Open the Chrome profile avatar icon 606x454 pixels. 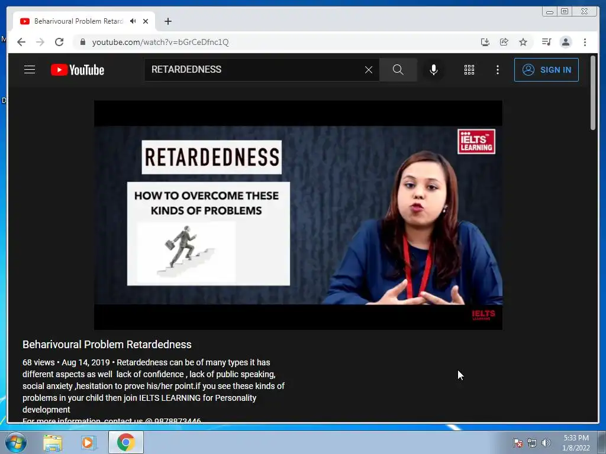pyautogui.click(x=565, y=42)
